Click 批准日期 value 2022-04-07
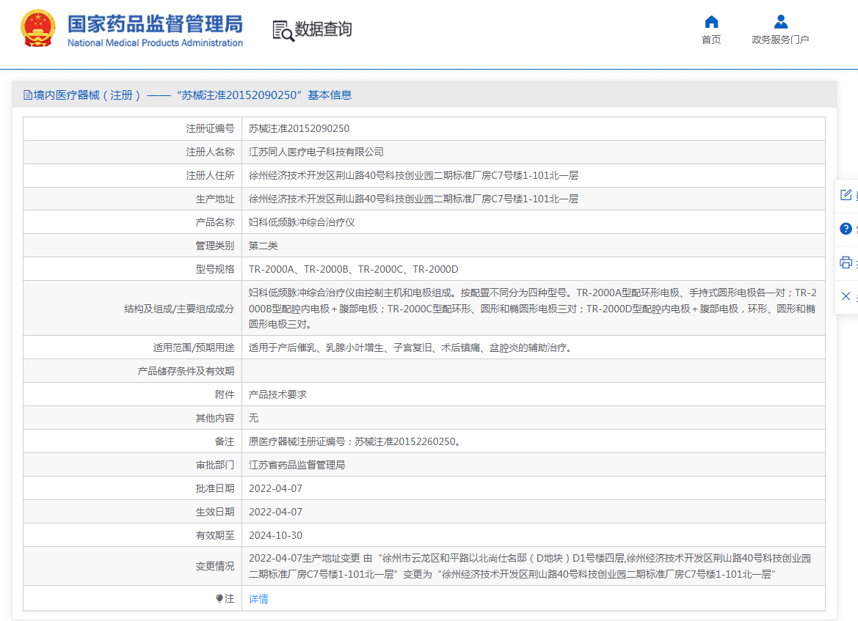 pos(276,489)
